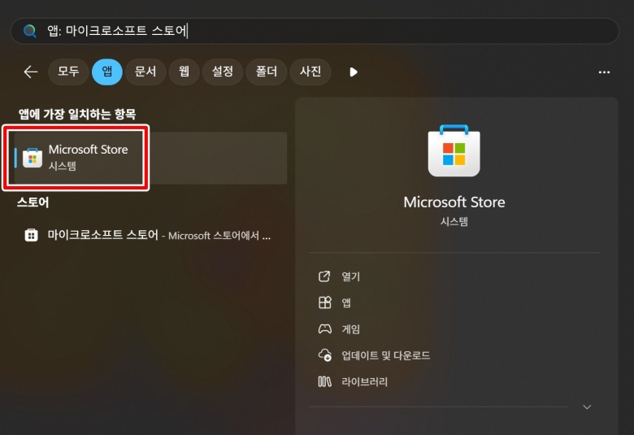This screenshot has width=634, height=435.
Task: Open the 라이브러리 entry
Action: pyautogui.click(x=364, y=381)
